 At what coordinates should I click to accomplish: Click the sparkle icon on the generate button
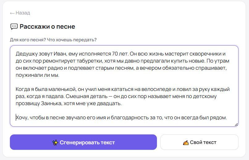pyautogui.click(x=55, y=142)
